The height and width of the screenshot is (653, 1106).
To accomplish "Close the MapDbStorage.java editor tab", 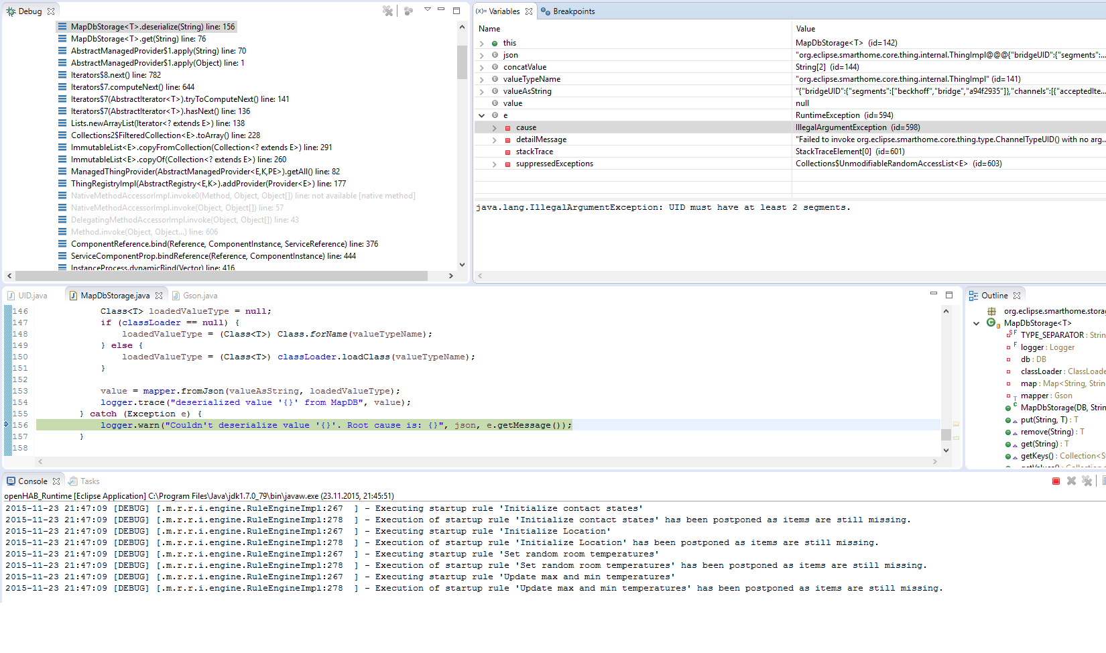I will tap(159, 296).
